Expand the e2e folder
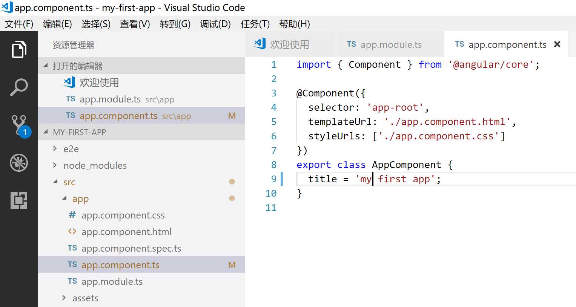 coord(55,148)
